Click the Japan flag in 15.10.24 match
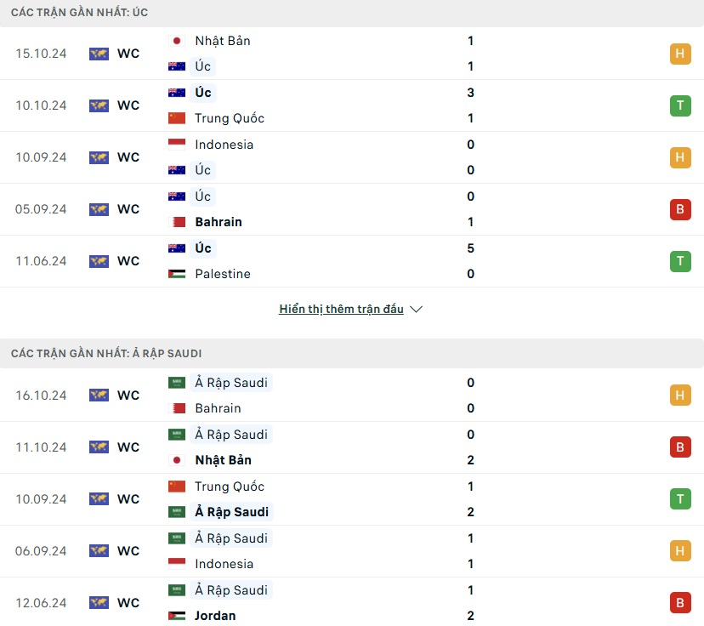704x626 pixels. click(x=177, y=41)
